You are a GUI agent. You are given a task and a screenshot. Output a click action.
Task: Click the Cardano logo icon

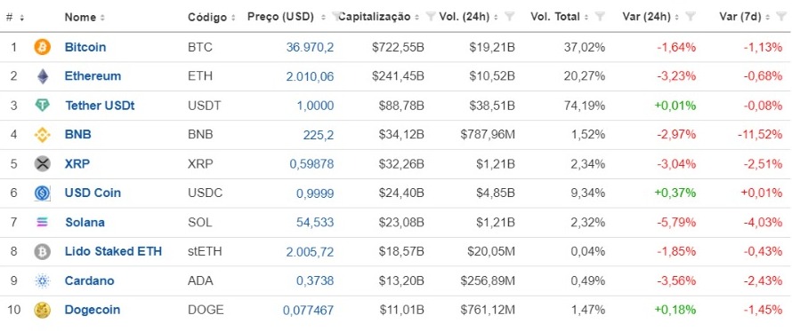(43, 280)
